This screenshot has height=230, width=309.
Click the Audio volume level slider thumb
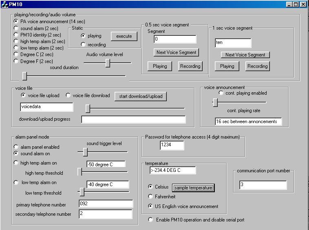point(108,63)
